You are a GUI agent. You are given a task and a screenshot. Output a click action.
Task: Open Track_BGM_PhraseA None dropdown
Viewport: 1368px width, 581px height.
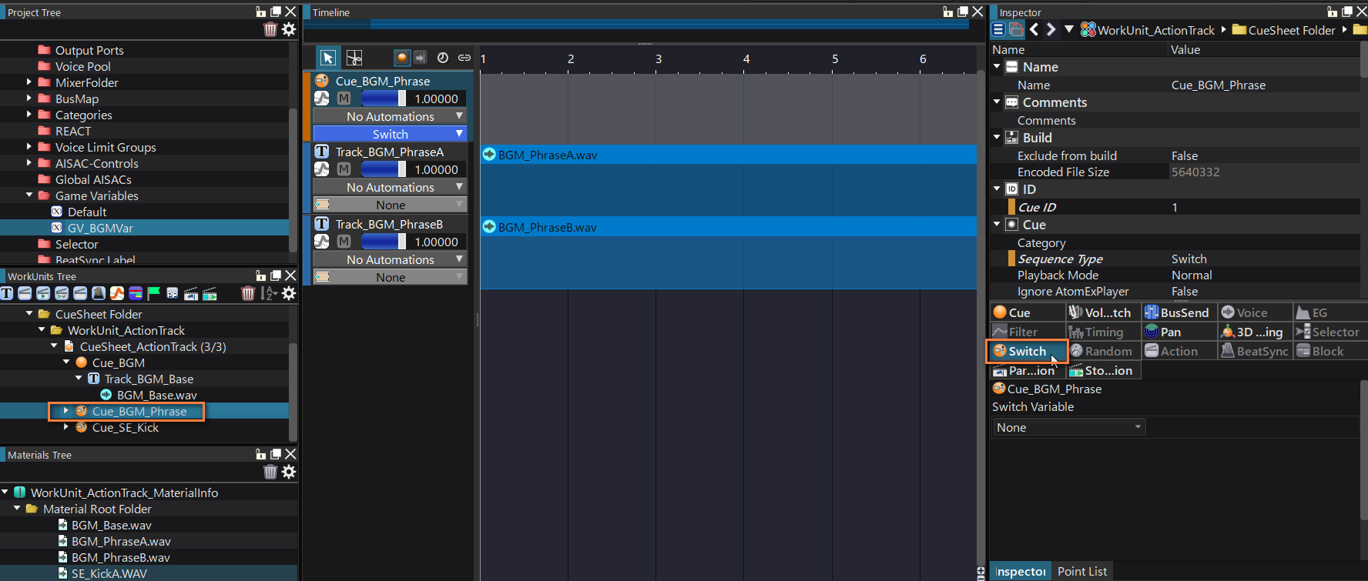pos(390,205)
